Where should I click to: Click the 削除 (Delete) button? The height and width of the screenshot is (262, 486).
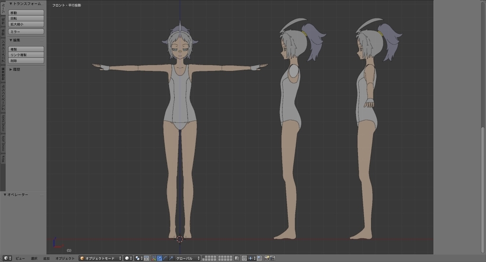click(26, 61)
